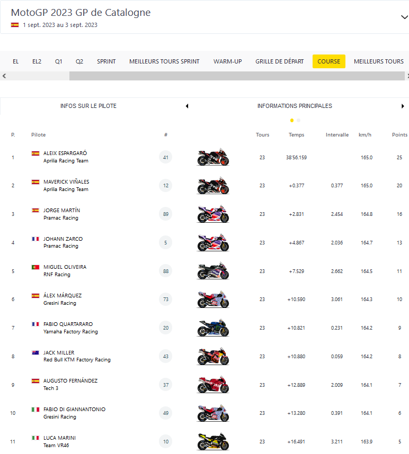This screenshot has width=409, height=454.
Task: Click Jack Miller's Red Bull KTM bike image
Action: click(x=214, y=356)
